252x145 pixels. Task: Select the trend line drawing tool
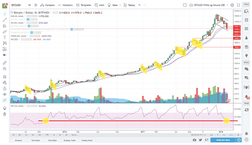click(x=5, y=20)
